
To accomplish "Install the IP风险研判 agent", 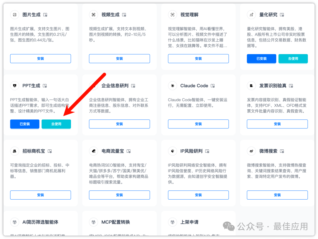I will (x=198, y=195).
